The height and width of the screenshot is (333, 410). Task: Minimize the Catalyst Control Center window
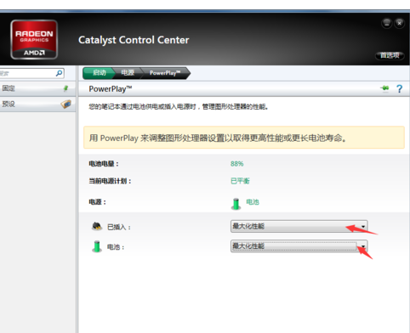tap(387, 23)
